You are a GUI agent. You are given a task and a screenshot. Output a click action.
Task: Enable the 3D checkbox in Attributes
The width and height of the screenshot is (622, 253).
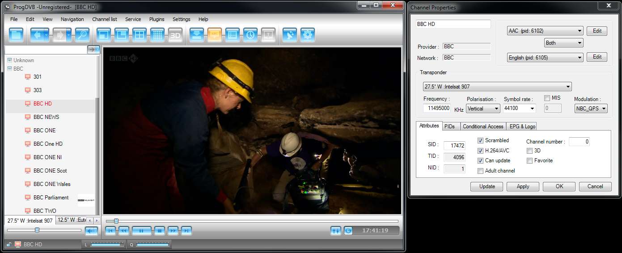(530, 151)
